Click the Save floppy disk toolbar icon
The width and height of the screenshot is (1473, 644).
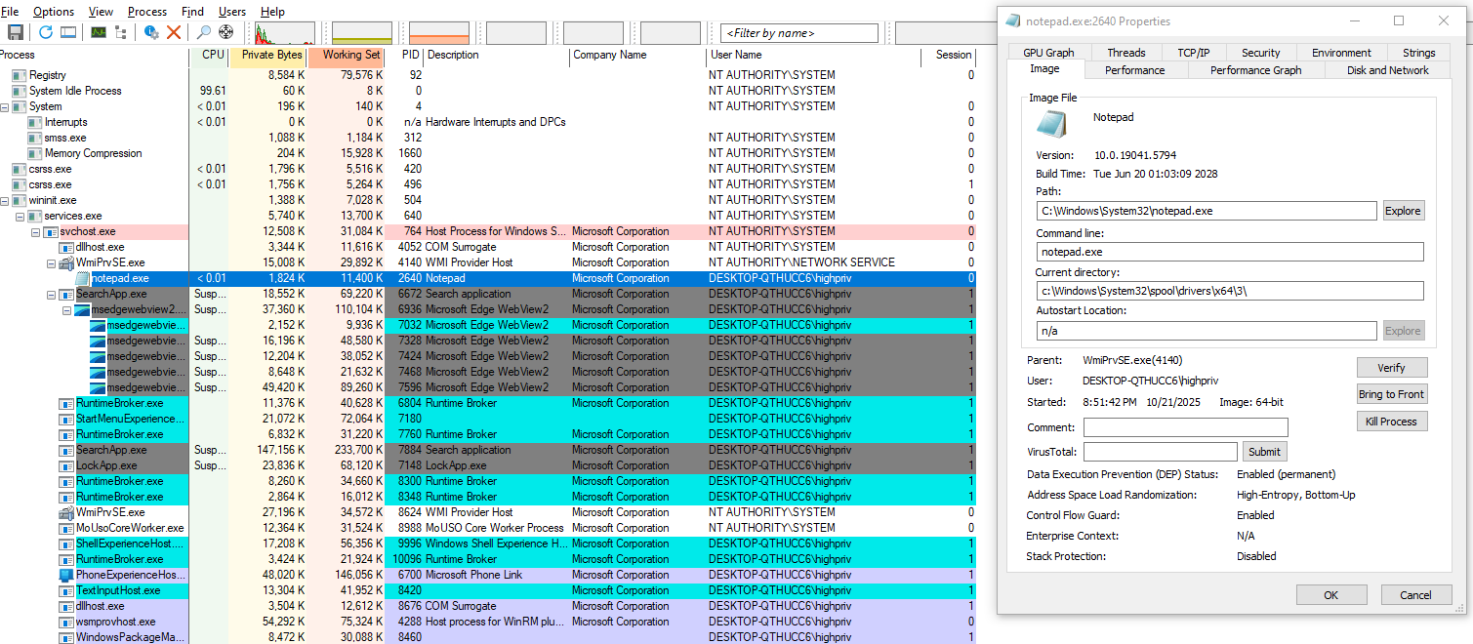[x=15, y=32]
